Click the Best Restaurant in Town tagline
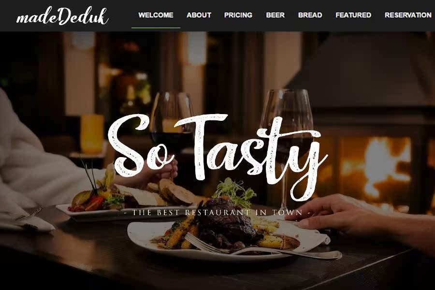 217,213
